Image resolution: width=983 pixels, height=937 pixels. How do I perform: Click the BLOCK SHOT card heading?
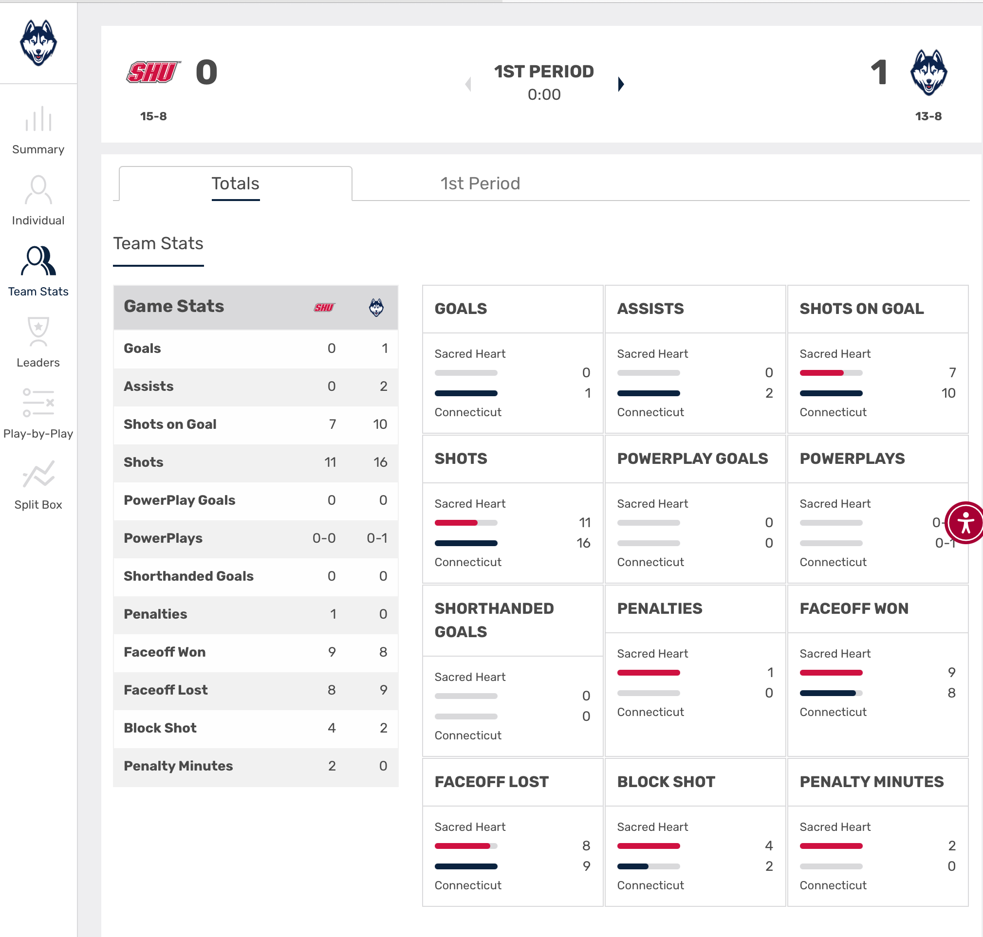click(x=666, y=782)
